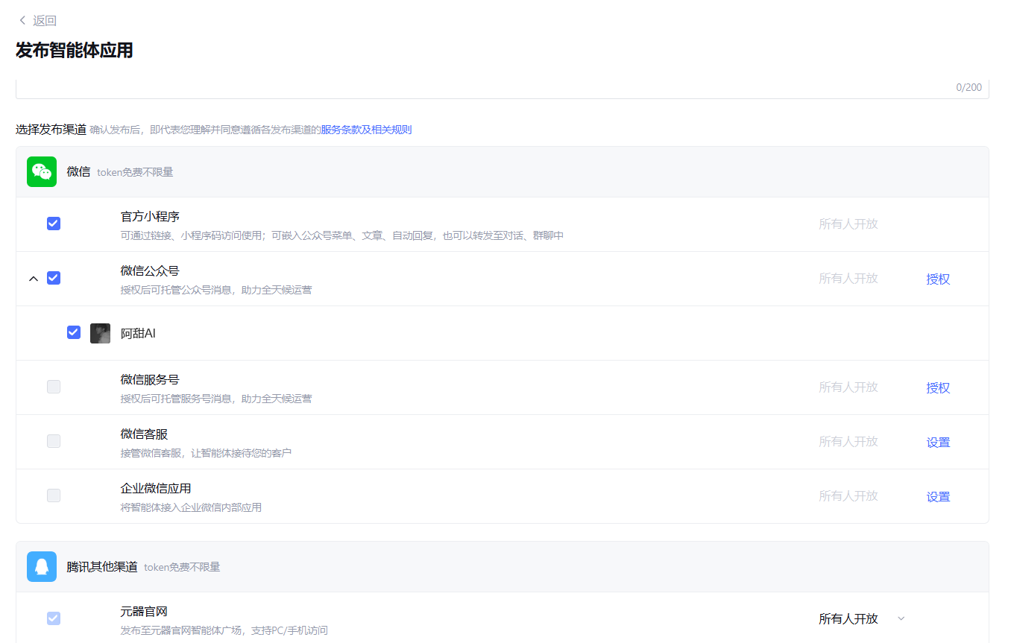
Task: Uncheck the 阿甜AI account checkbox
Action: coord(74,332)
